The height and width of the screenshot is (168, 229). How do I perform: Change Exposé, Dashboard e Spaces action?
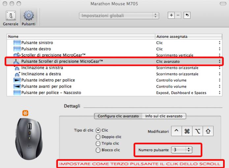click(x=219, y=93)
